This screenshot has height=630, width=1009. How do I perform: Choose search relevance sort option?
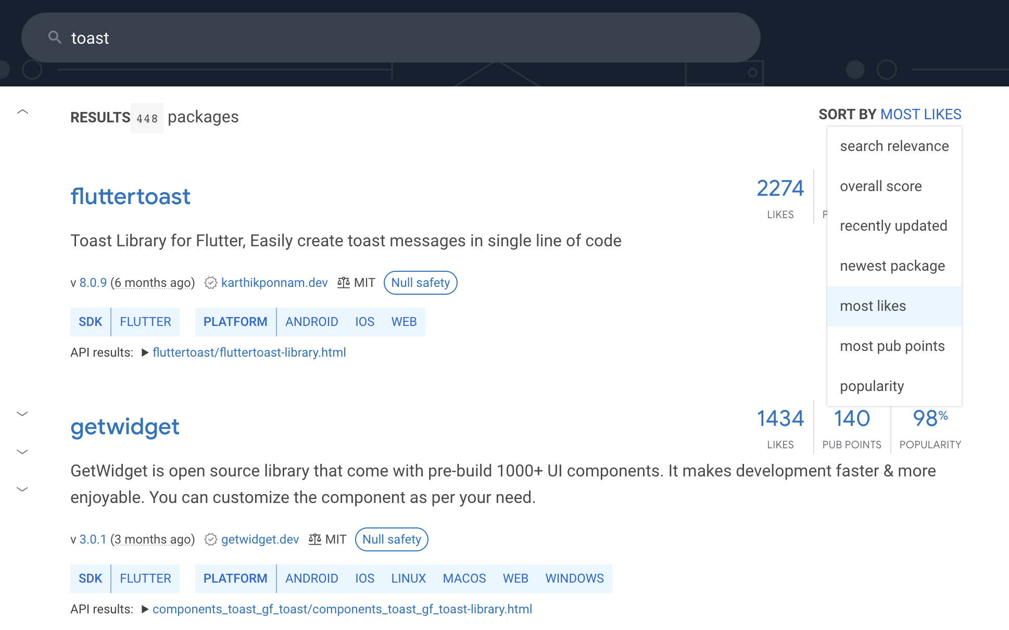coord(894,146)
